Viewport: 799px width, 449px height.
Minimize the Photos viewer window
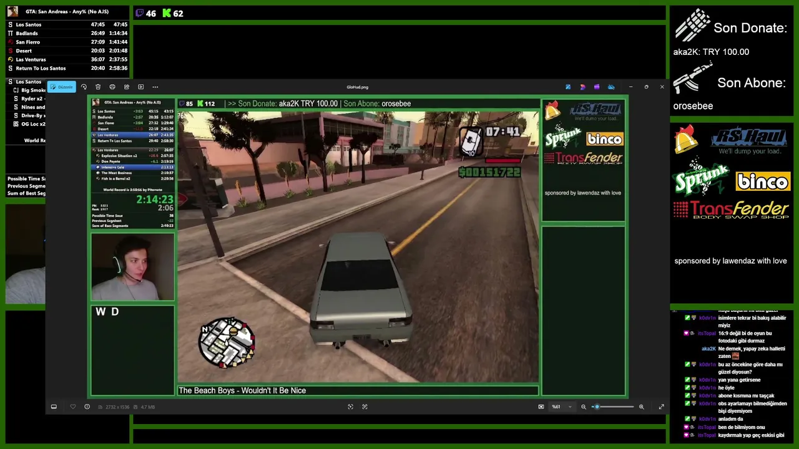630,87
